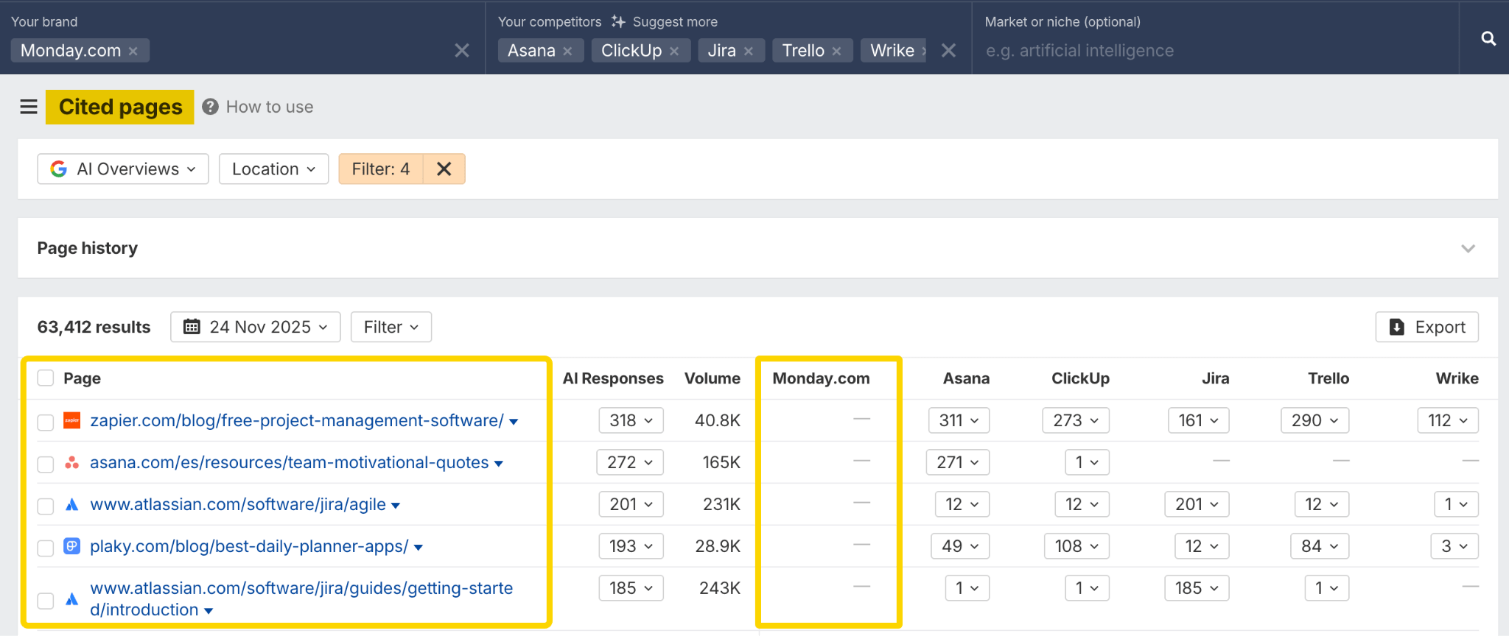The height and width of the screenshot is (636, 1509).
Task: Click the Volume column header
Action: [712, 378]
